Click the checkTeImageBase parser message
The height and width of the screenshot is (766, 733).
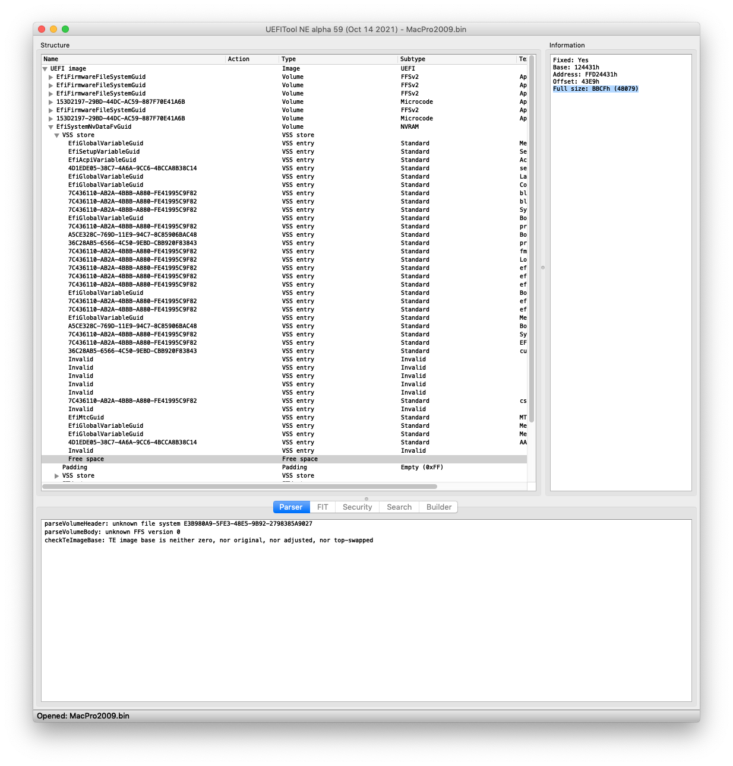(209, 541)
